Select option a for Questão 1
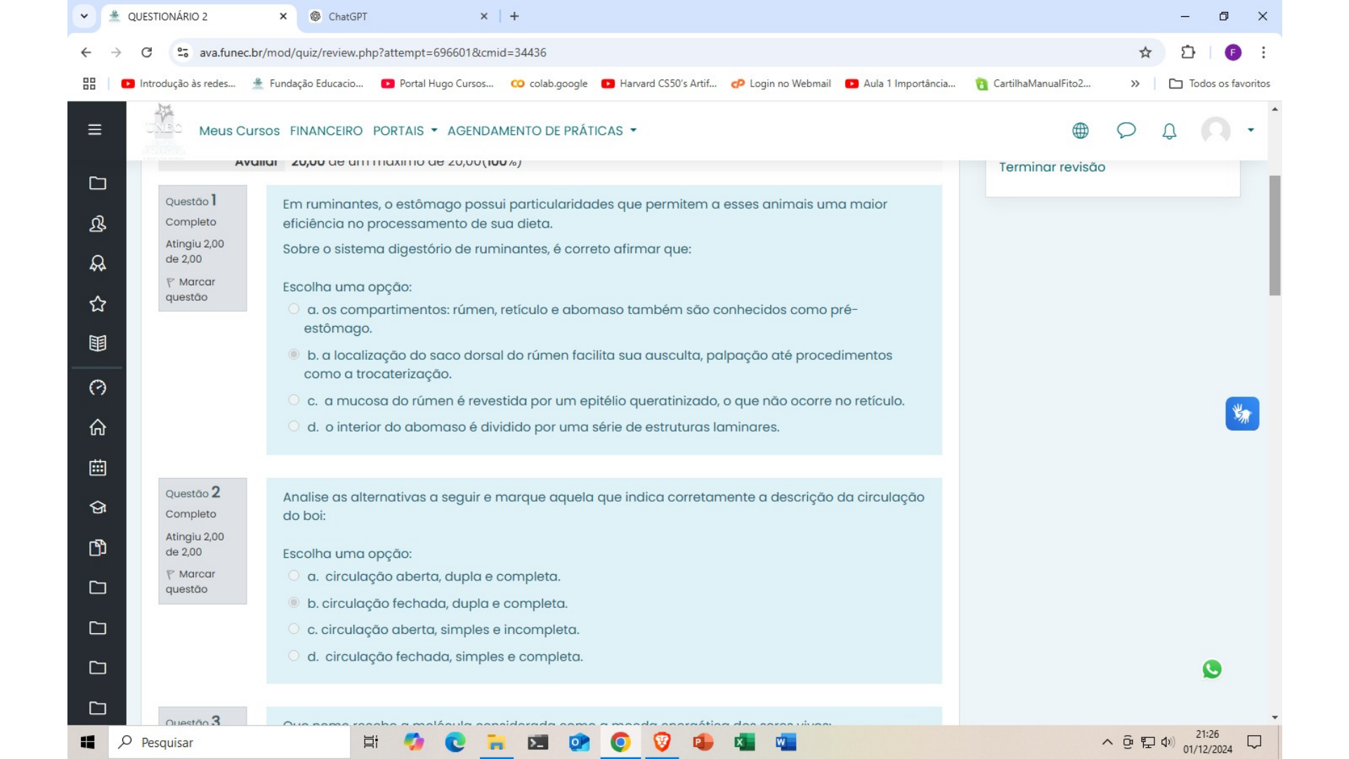This screenshot has width=1349, height=759. coord(294,309)
